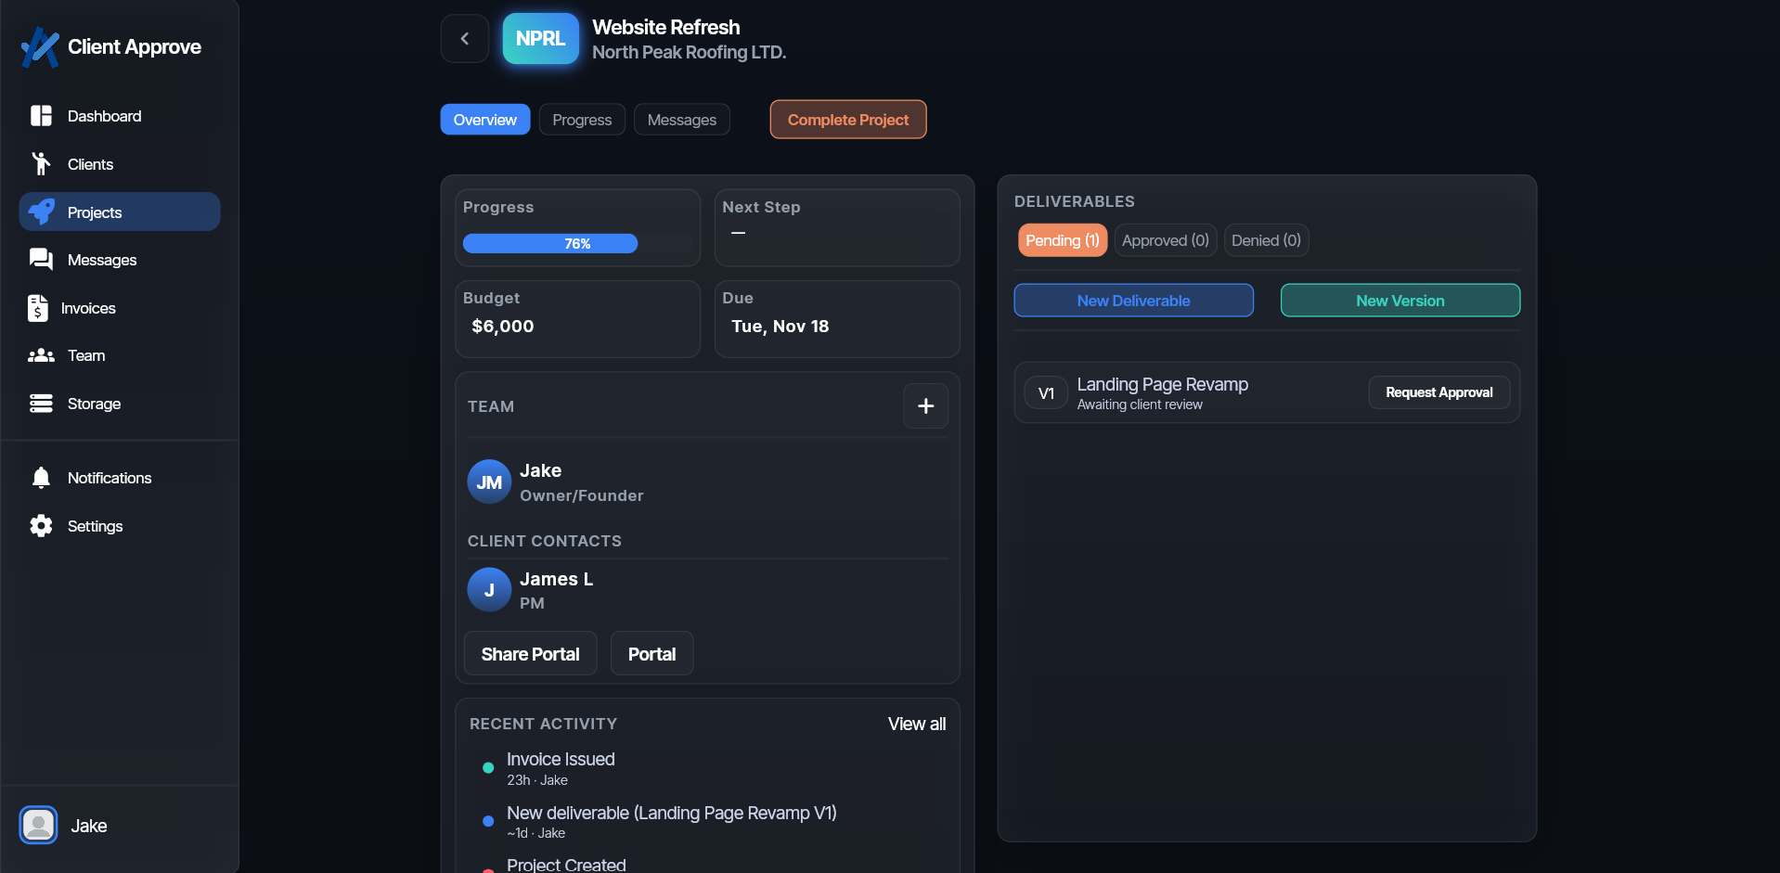Show Approved (0) deliverables
Image resolution: width=1780 pixels, height=873 pixels.
point(1165,240)
